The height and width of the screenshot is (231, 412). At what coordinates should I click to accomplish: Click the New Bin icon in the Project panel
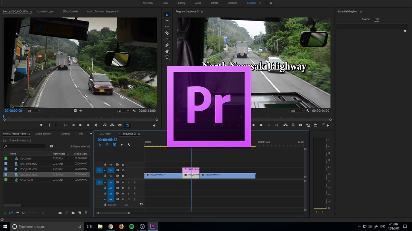tap(72, 213)
